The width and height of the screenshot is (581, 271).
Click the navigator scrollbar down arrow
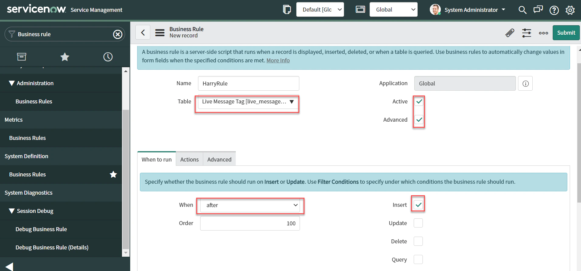126,253
